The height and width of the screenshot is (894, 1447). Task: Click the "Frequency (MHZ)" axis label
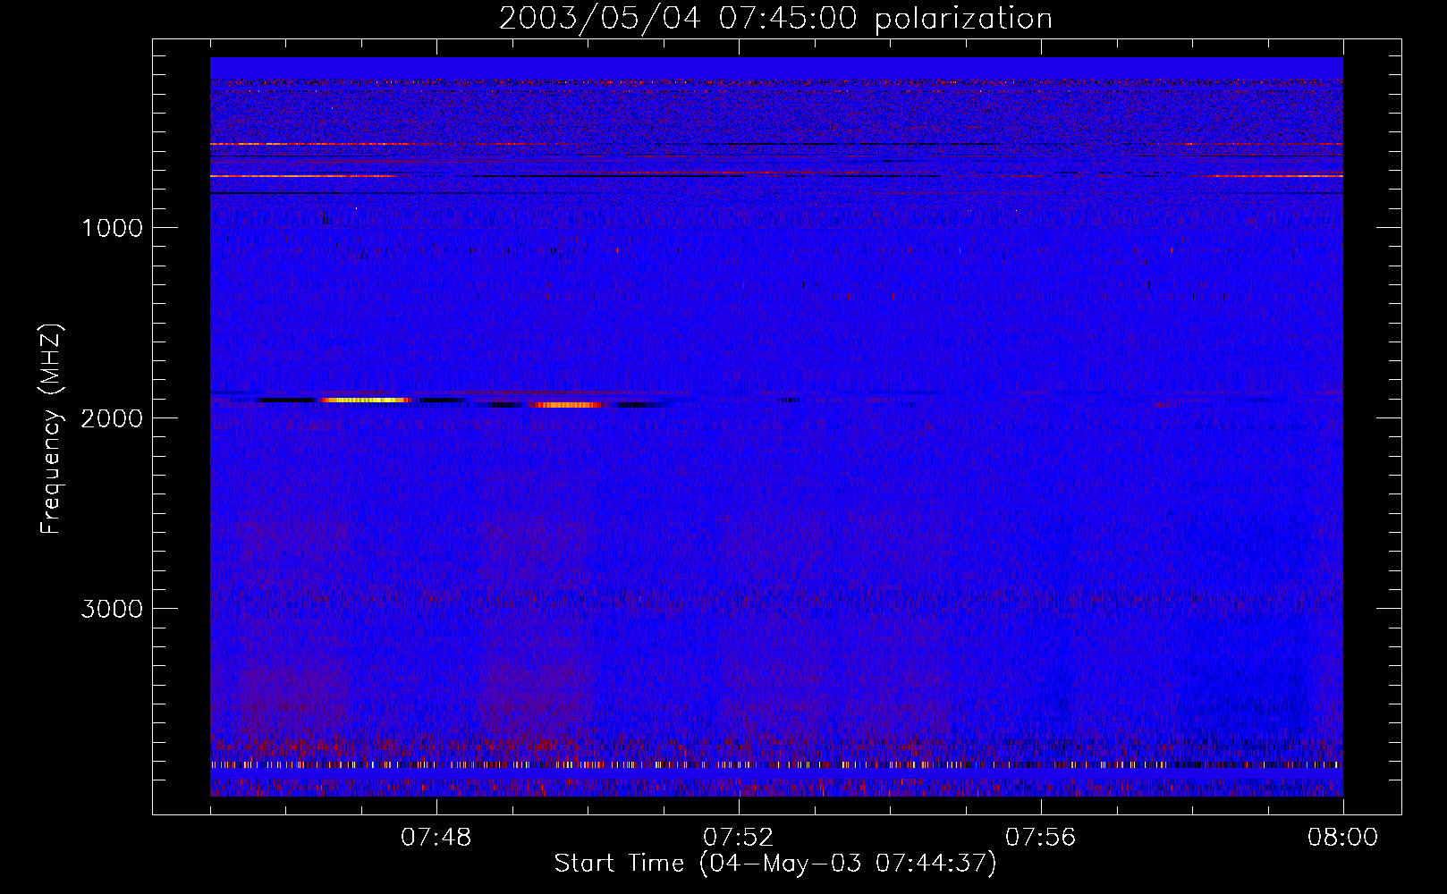click(51, 429)
